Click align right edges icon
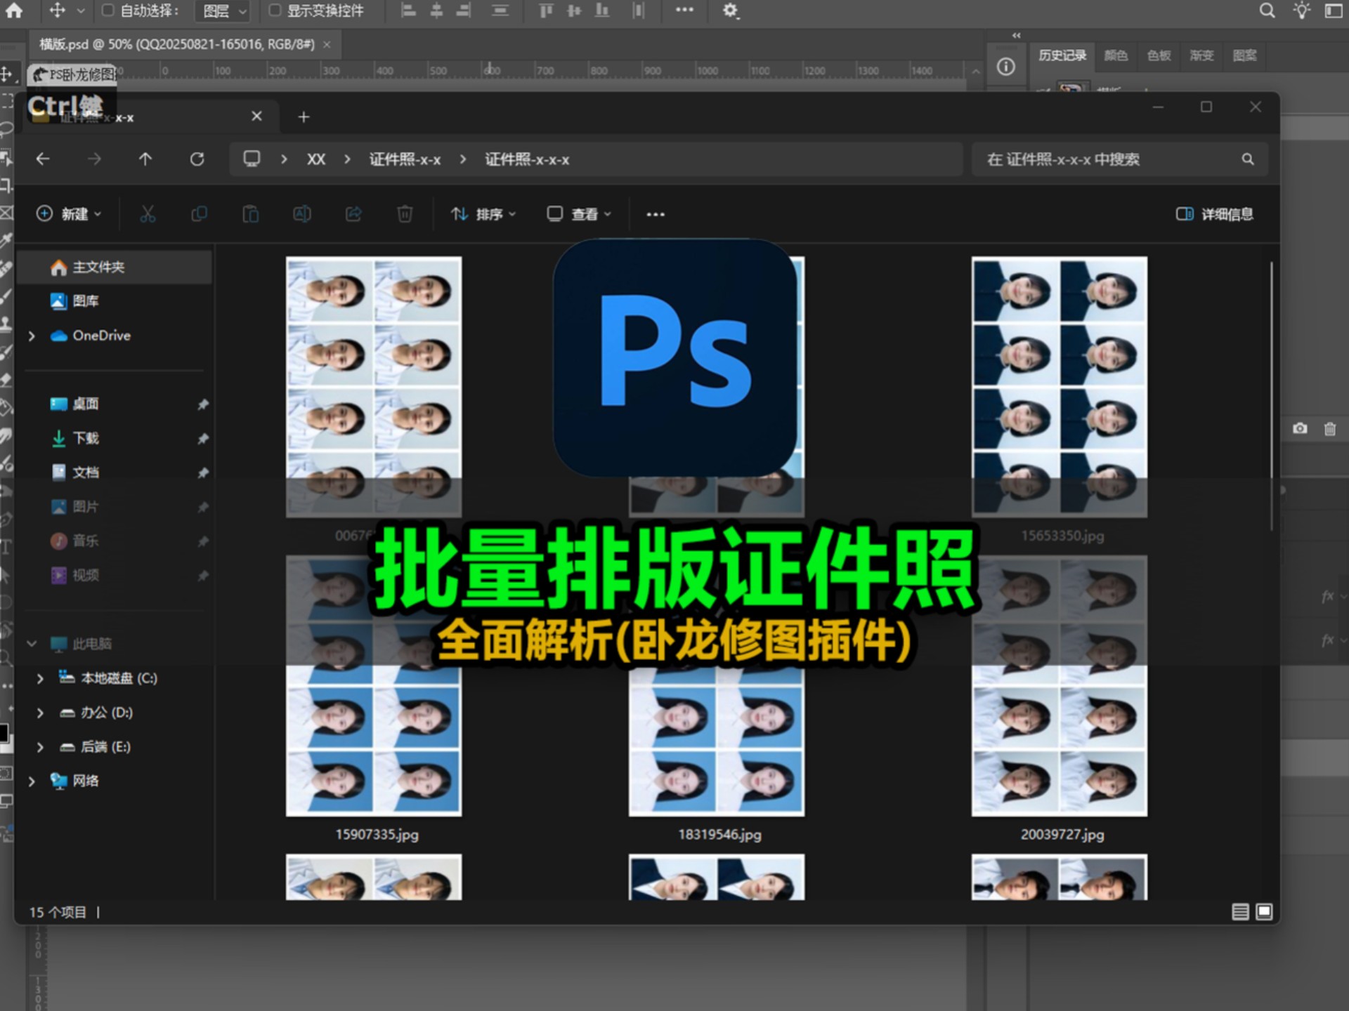The width and height of the screenshot is (1349, 1011). coord(464,11)
